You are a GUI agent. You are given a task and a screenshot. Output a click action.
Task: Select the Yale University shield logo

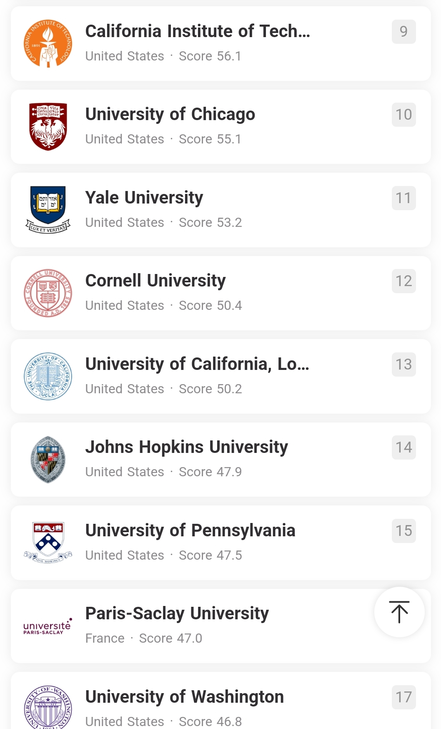48,210
